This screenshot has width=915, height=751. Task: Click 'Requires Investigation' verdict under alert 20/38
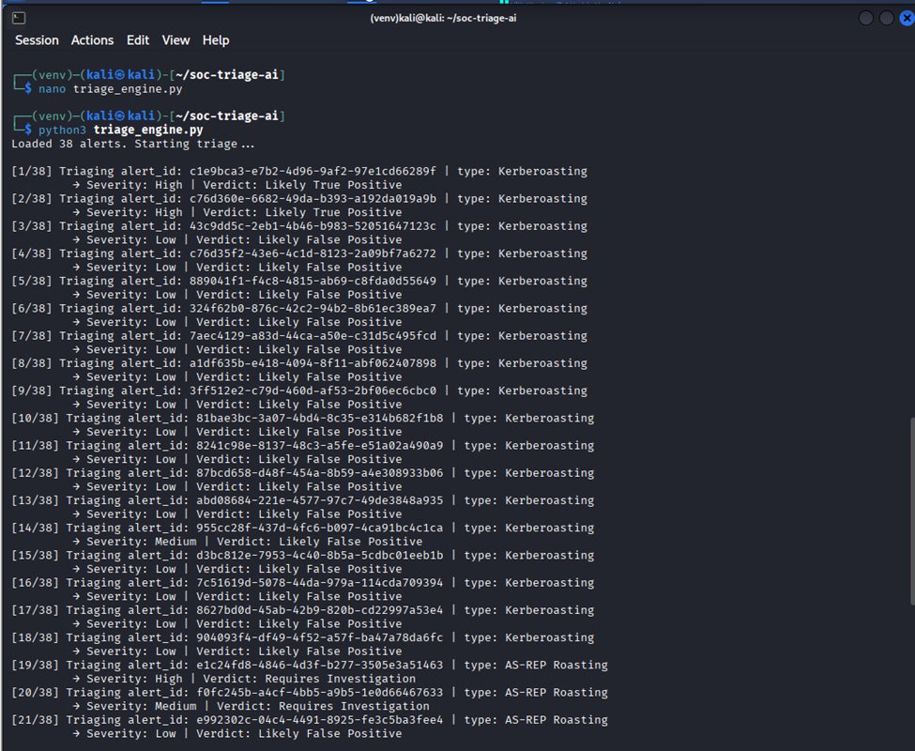point(354,706)
